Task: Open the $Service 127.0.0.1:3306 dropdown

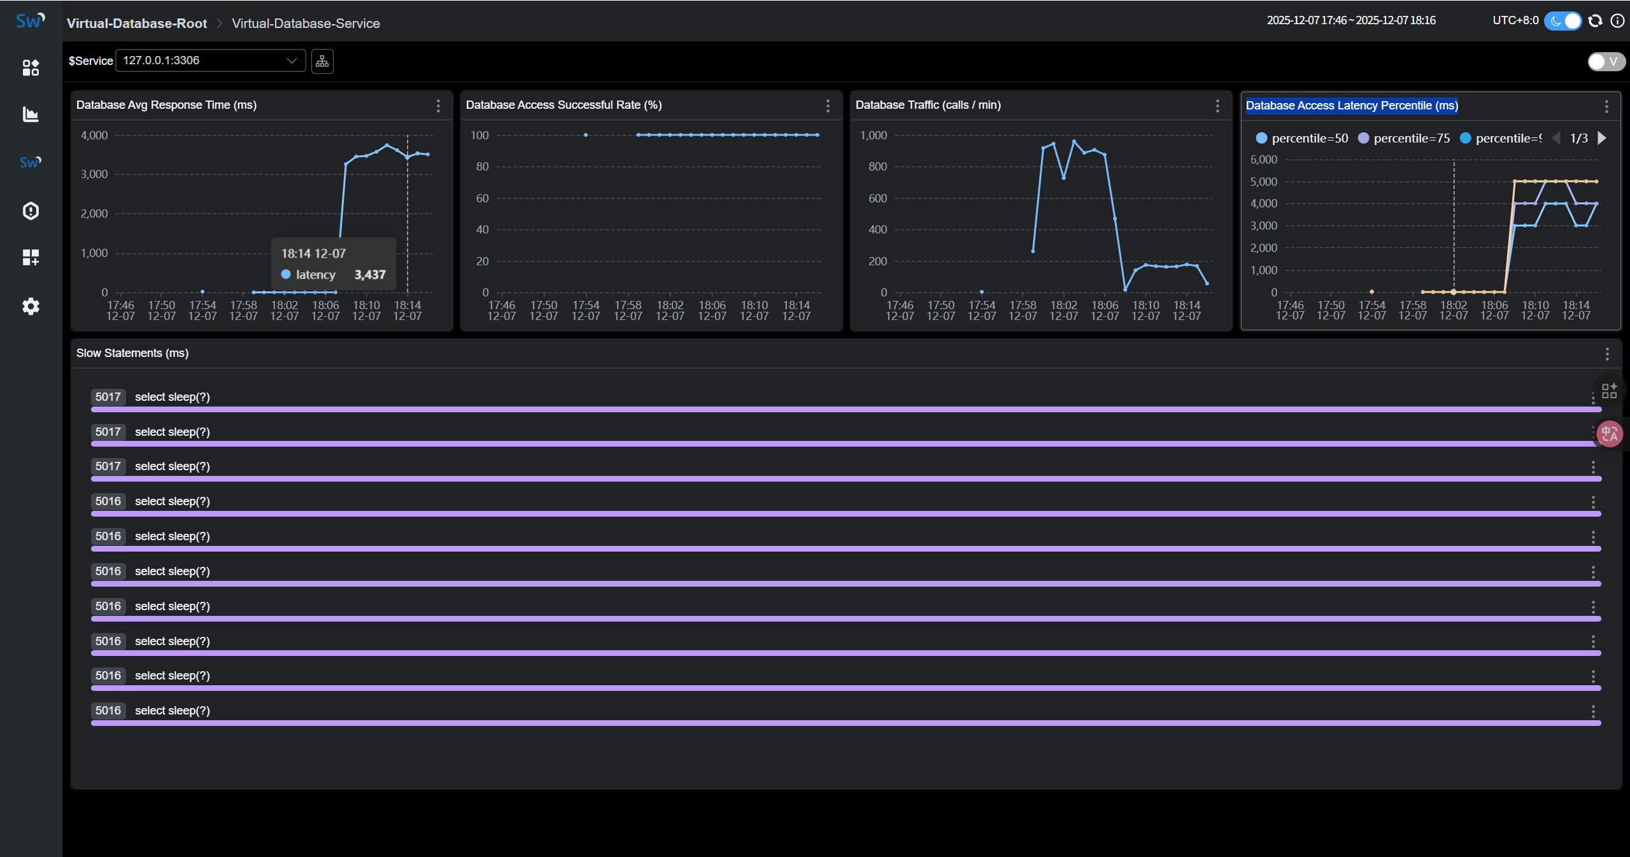Action: (x=210, y=60)
